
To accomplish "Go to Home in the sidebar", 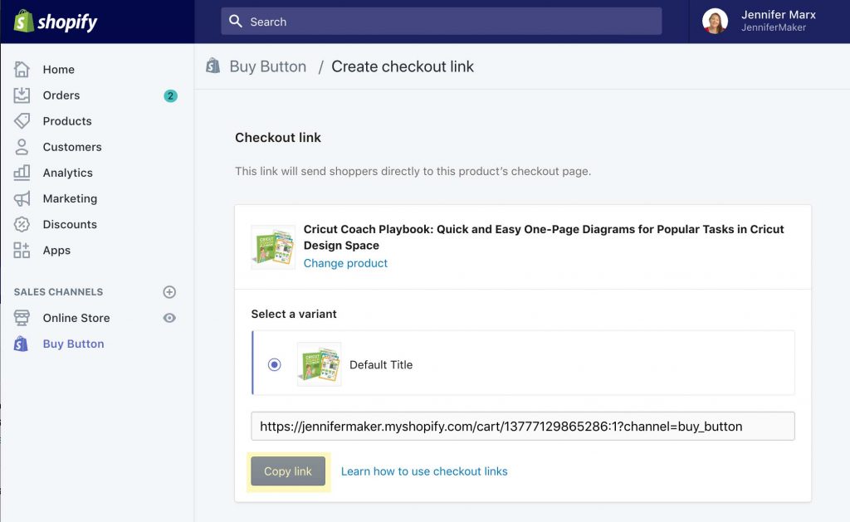I will [59, 70].
